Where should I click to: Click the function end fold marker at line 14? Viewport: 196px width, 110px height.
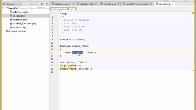[x=59, y=56]
